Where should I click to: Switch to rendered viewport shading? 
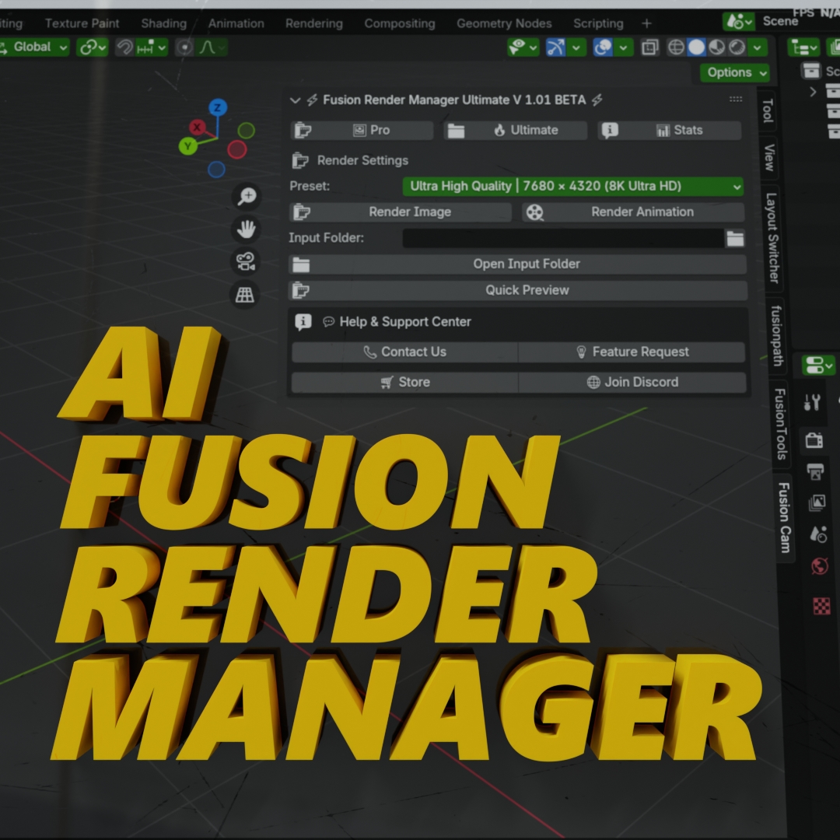(737, 47)
